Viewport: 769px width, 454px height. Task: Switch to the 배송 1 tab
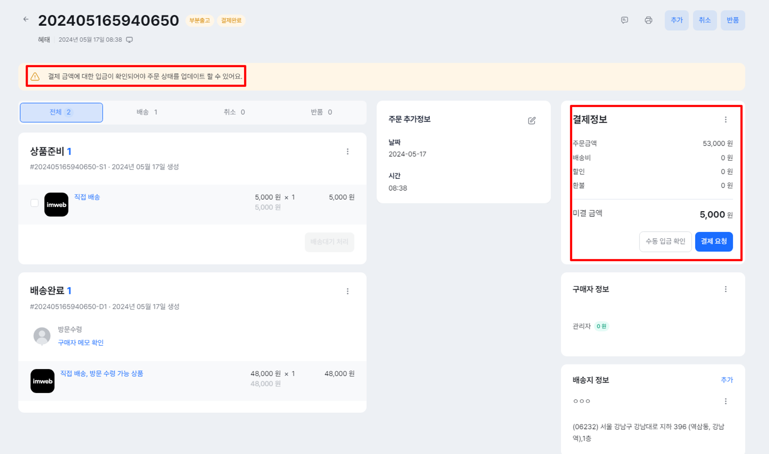(x=147, y=112)
